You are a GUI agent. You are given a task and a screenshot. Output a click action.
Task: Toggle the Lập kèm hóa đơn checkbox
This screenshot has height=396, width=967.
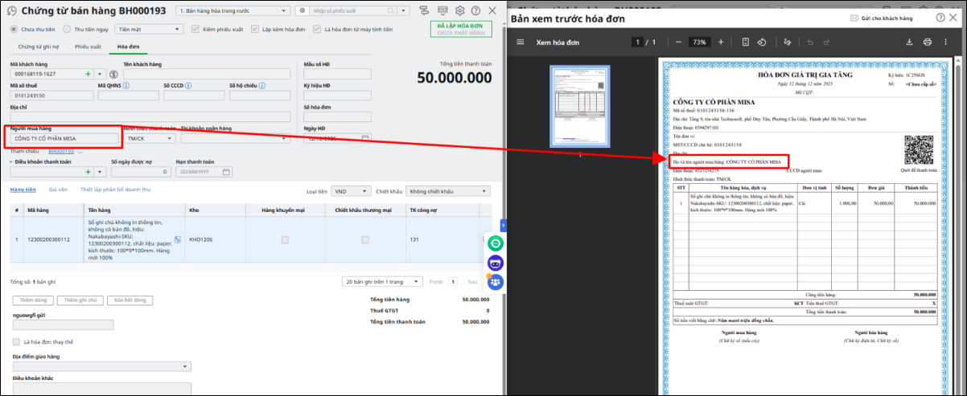tap(254, 29)
